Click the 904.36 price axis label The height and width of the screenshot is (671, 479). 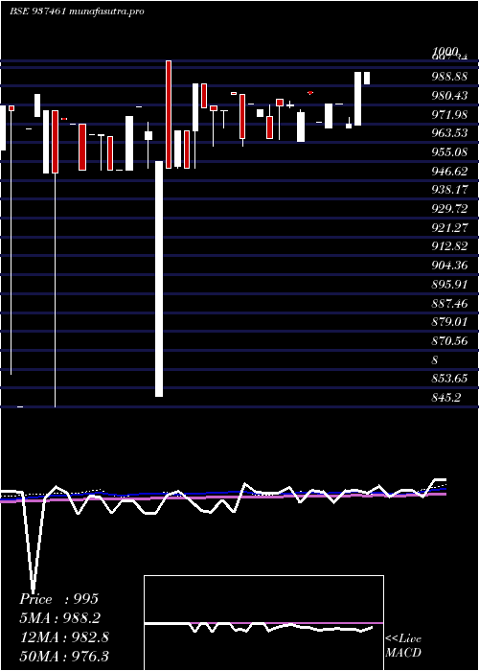pos(449,266)
